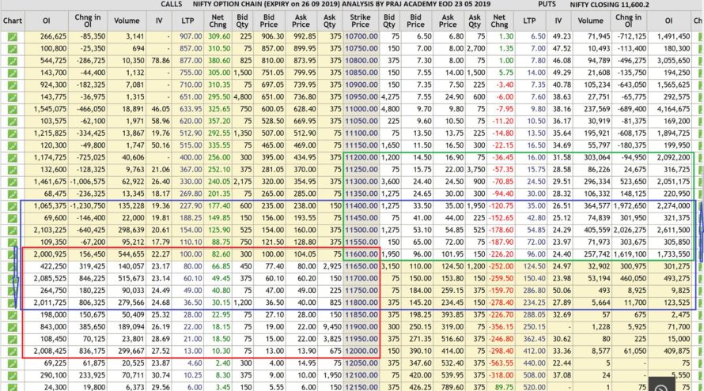The image size is (704, 391).
Task: Show chart via left icon of 11000.00 row
Action: (12, 110)
